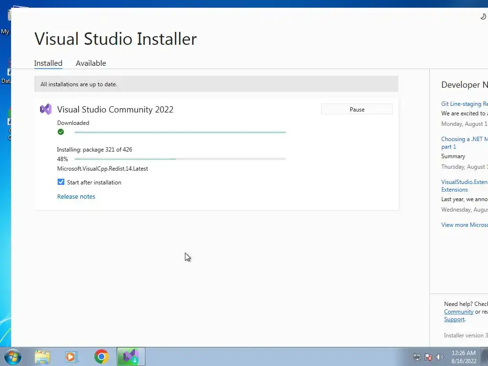Click the green Downloaded checkmark icon
This screenshot has height=366, width=488.
[61, 132]
